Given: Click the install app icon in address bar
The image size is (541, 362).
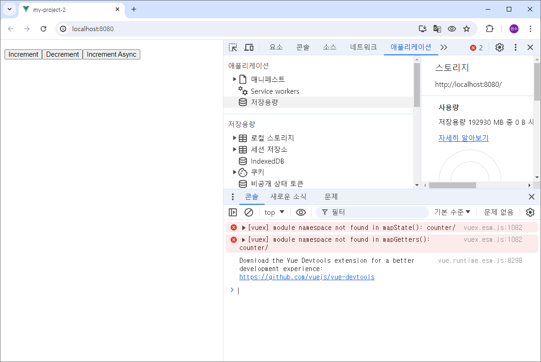Looking at the screenshot, I should (x=422, y=29).
